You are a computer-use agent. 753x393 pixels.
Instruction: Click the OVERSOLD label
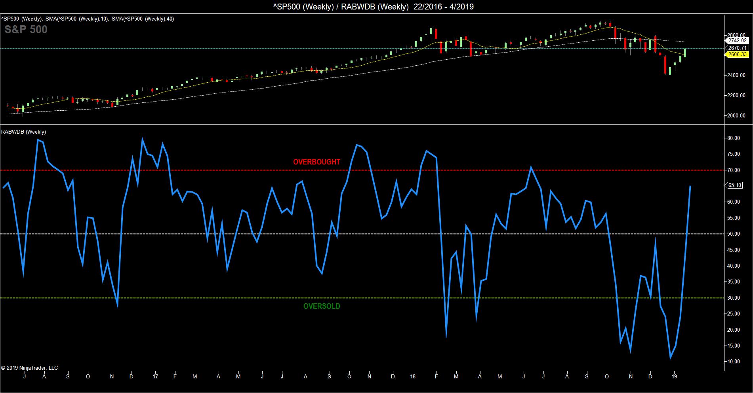(x=322, y=306)
